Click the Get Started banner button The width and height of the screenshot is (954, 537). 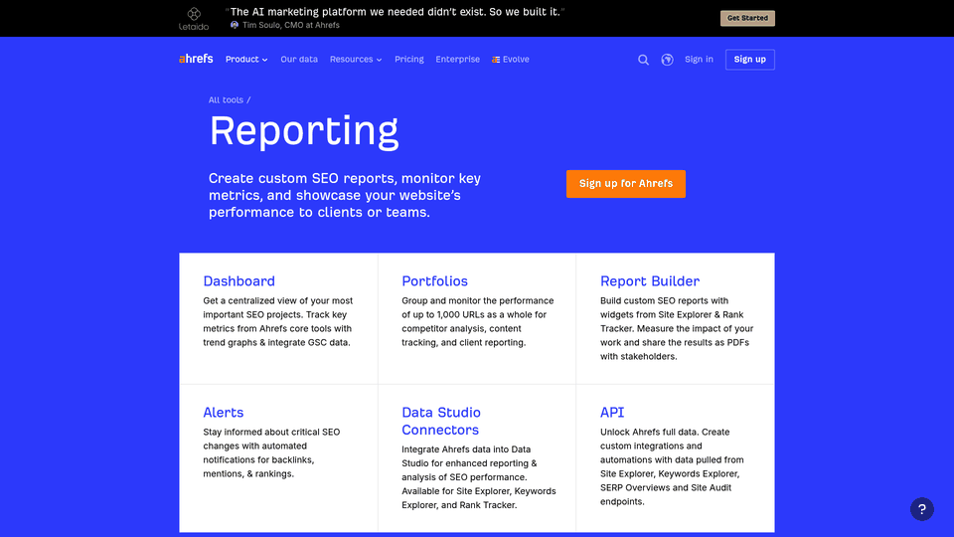[x=747, y=18]
